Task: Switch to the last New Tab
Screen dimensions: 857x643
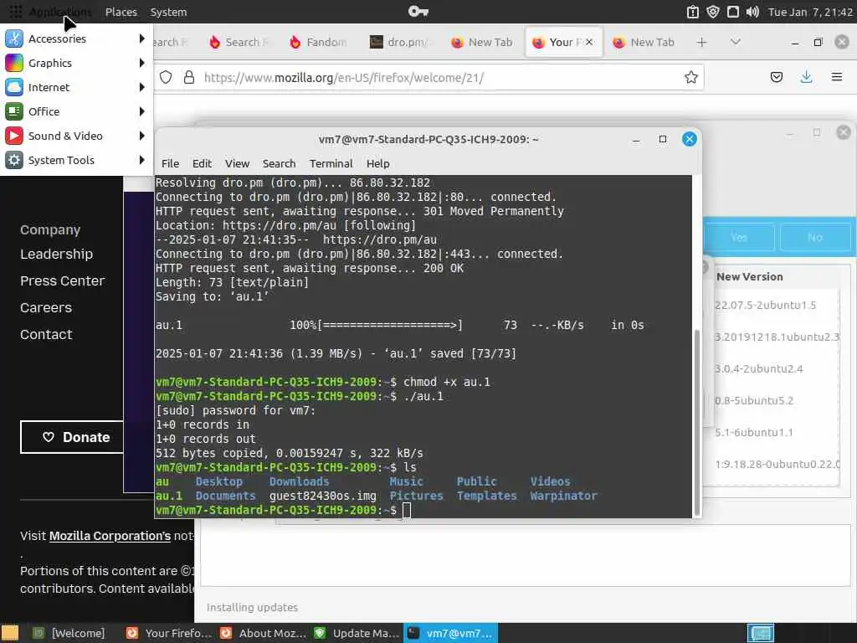Action: click(x=644, y=42)
